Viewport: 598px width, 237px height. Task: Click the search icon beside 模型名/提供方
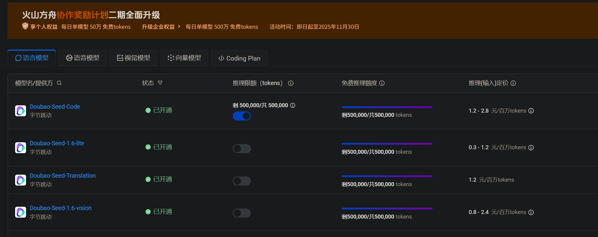tap(59, 83)
